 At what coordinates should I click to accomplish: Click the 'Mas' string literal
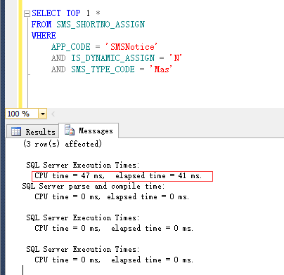[161, 69]
